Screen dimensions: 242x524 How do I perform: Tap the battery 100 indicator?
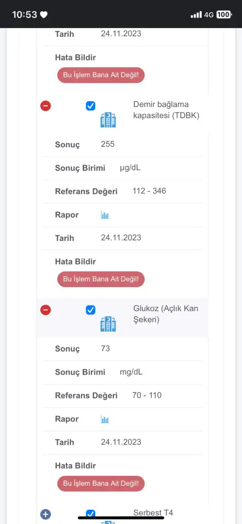click(224, 15)
